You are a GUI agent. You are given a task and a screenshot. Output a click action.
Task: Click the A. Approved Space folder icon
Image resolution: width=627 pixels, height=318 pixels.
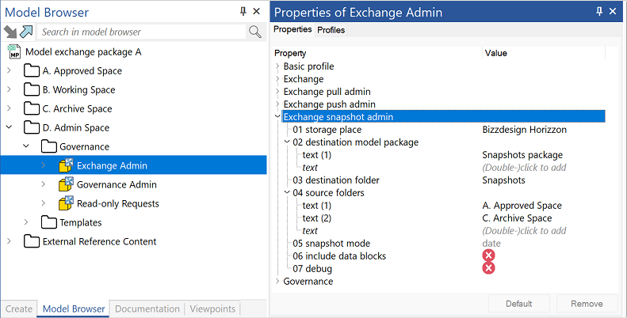tap(31, 70)
